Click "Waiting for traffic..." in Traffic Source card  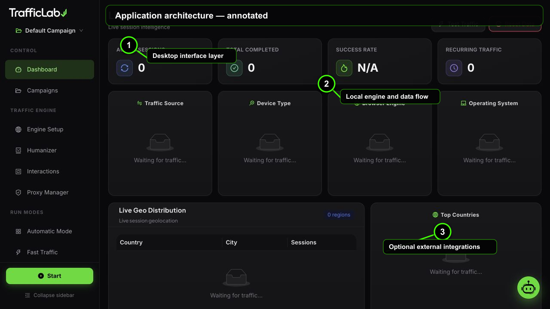tap(160, 160)
